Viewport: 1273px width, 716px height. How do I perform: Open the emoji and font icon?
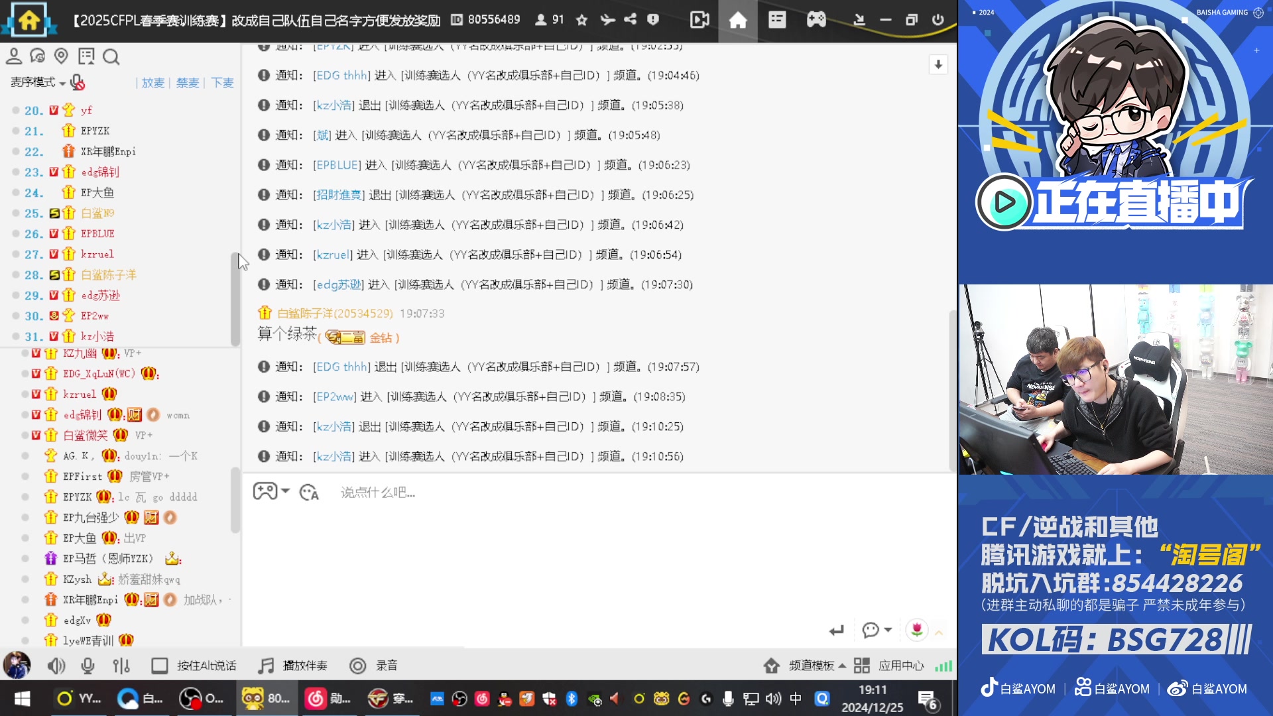[309, 493]
